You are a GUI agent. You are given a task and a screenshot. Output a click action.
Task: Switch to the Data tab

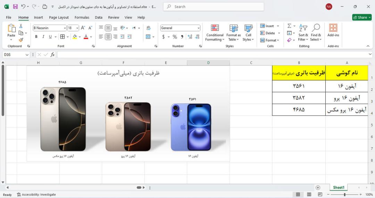tap(99, 17)
